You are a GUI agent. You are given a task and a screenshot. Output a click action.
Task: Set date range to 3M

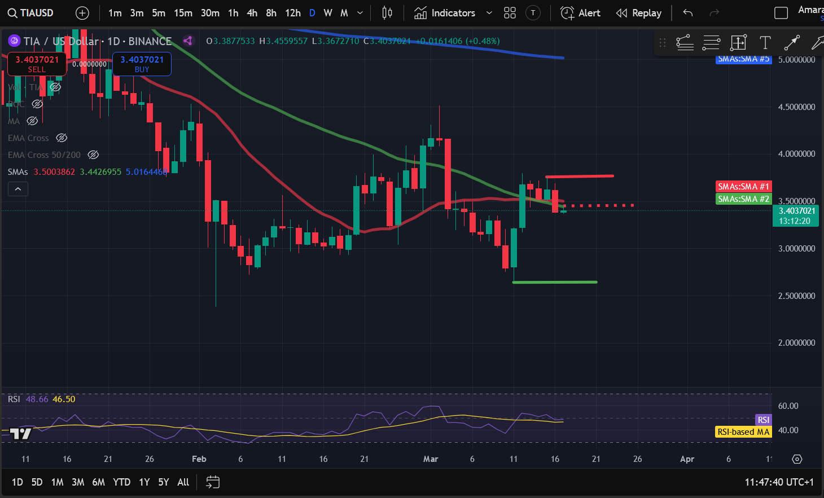pos(78,482)
